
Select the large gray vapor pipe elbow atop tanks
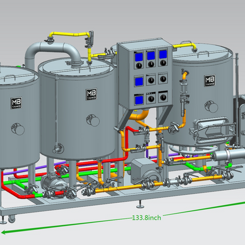[x=53, y=54]
